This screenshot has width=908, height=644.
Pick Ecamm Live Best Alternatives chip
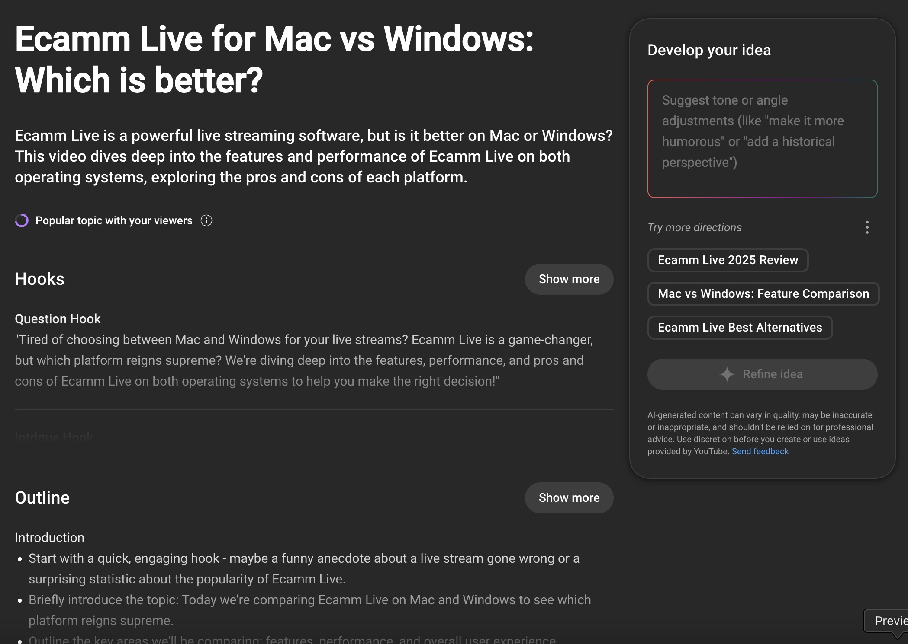click(740, 328)
